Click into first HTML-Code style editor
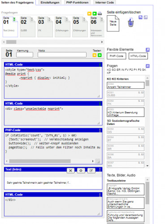 (52, 82)
